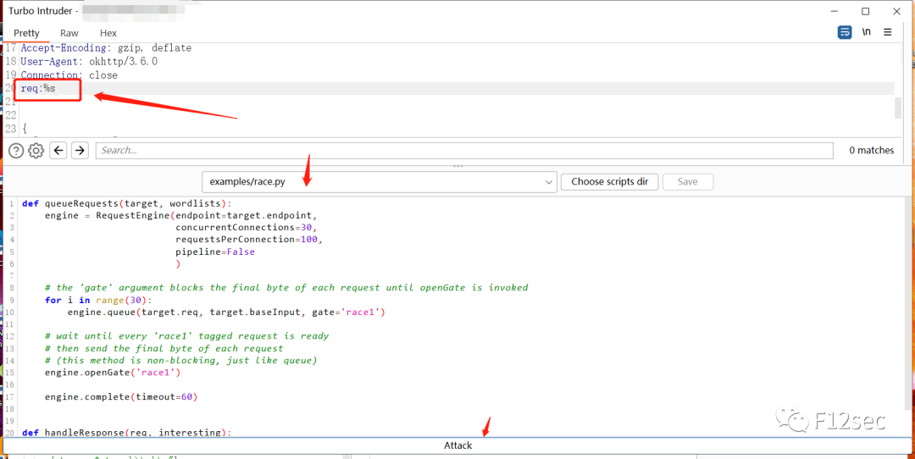Click the Accept-Encoding: gzip, deflate line
The image size is (915, 459).
[x=106, y=47]
